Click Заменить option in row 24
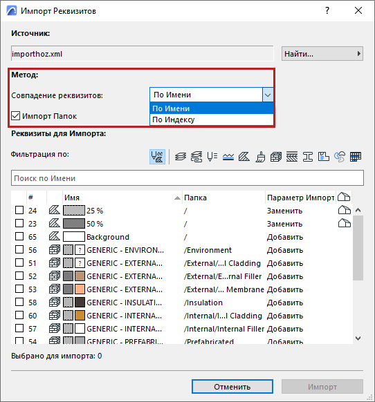 click(x=284, y=211)
